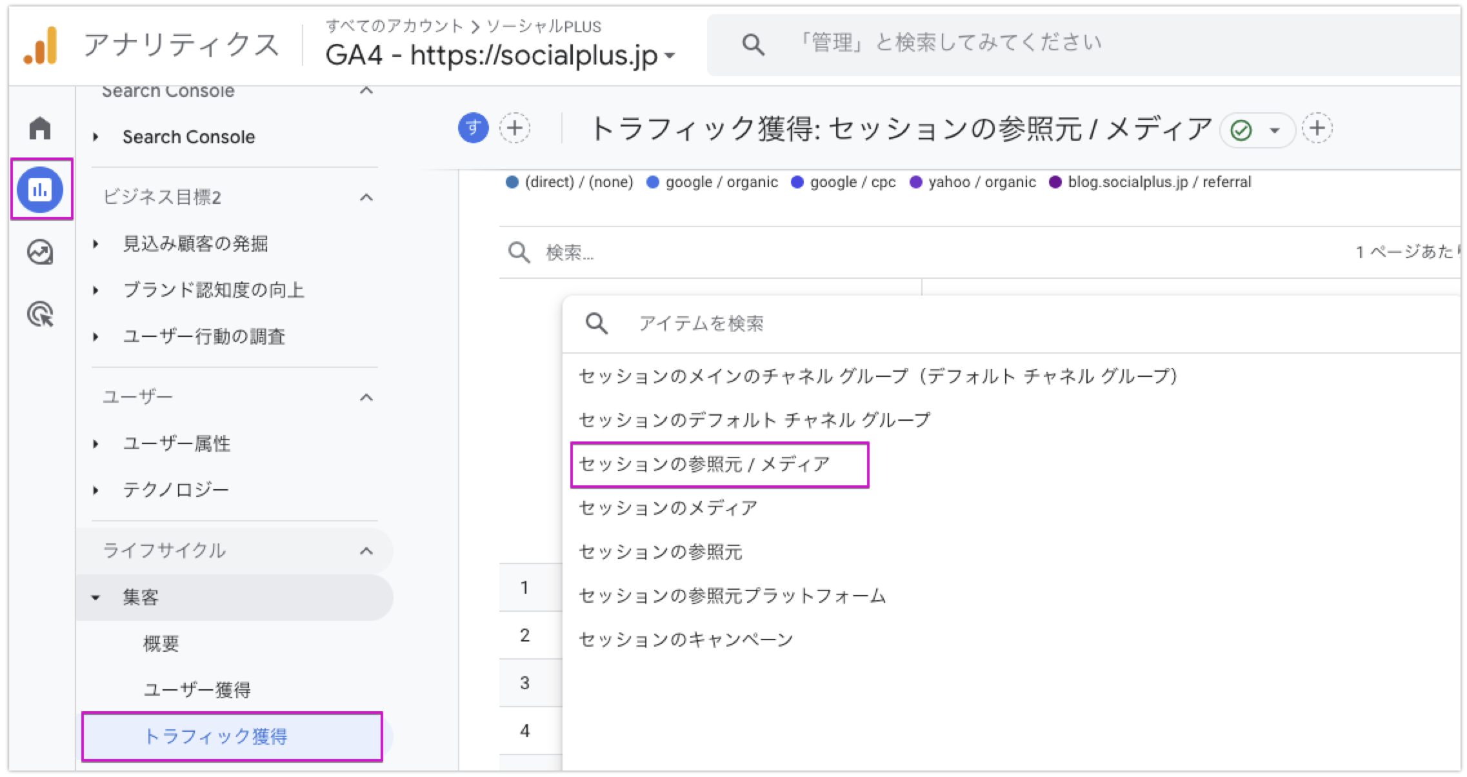Screen dimensions: 1467x777
Task: Click the report title トラフィック獲得 heading
Action: 901,128
